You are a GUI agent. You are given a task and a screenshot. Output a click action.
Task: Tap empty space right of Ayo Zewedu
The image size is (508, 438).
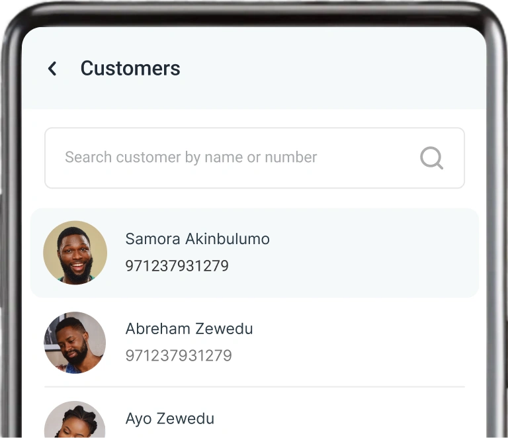[340, 418]
